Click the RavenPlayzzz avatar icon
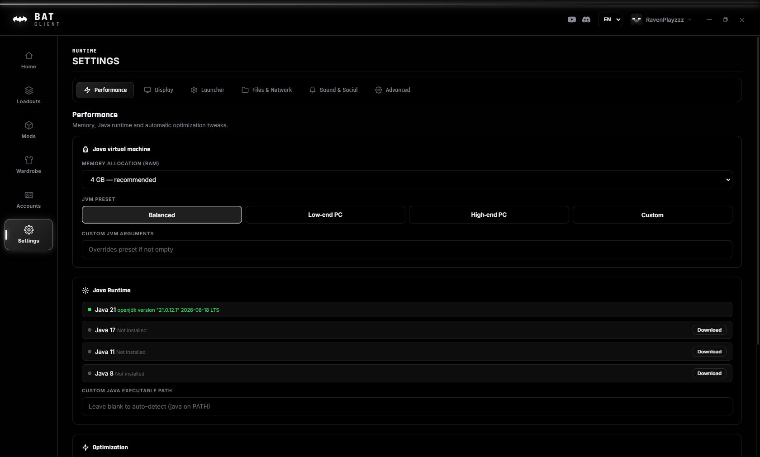This screenshot has width=760, height=457. coord(636,19)
